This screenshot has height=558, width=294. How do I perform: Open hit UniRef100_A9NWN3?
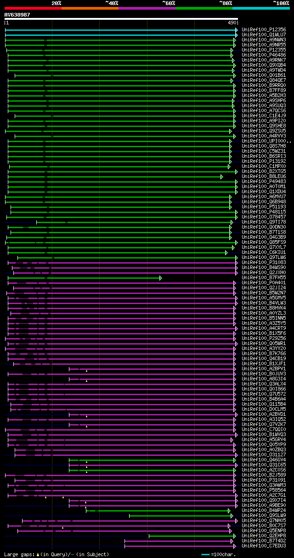tap(264, 40)
